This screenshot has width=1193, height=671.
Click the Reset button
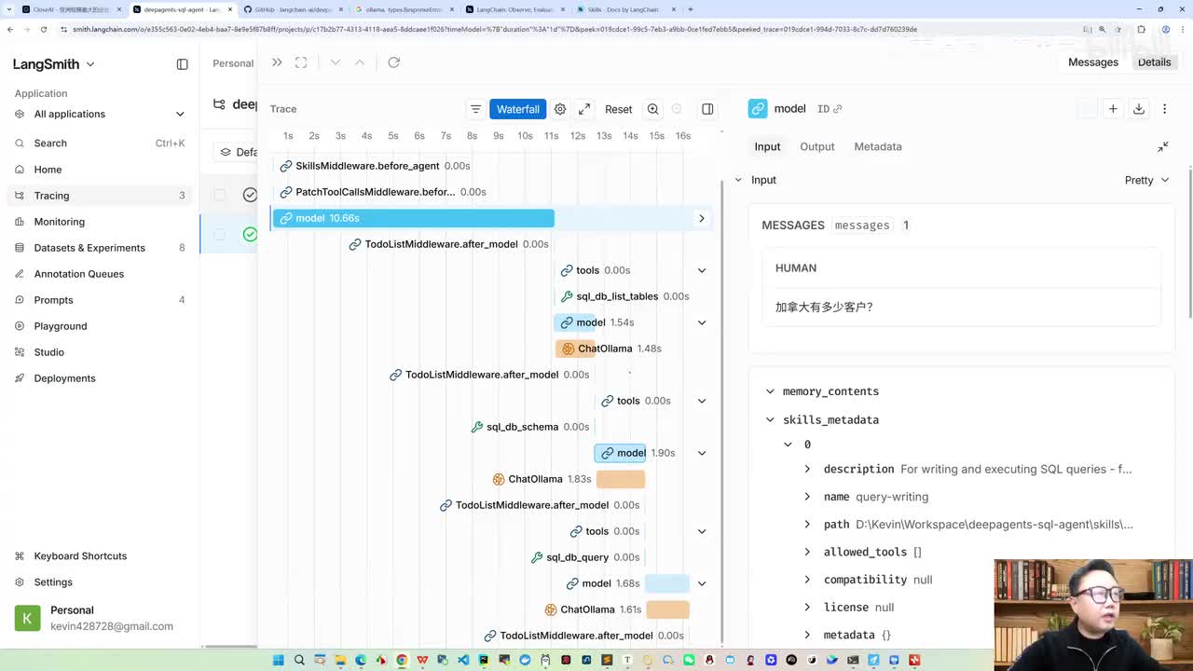pyautogui.click(x=619, y=109)
